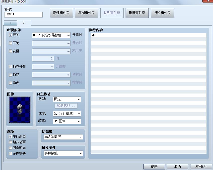This screenshot has width=213, height=170.
Task: Open the 类型 movement type dropdown
Action: click(x=67, y=99)
